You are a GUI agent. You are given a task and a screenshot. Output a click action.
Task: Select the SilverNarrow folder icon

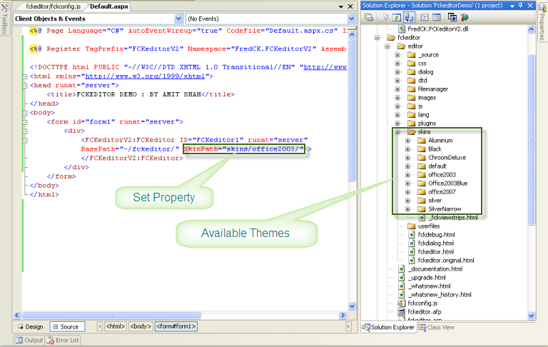coord(422,208)
